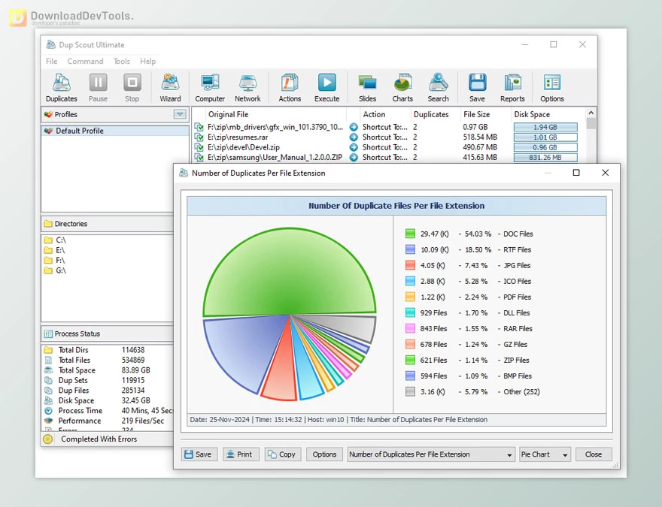This screenshot has height=507, width=662.
Task: Click the Print button in the chart dialog
Action: [x=241, y=454]
